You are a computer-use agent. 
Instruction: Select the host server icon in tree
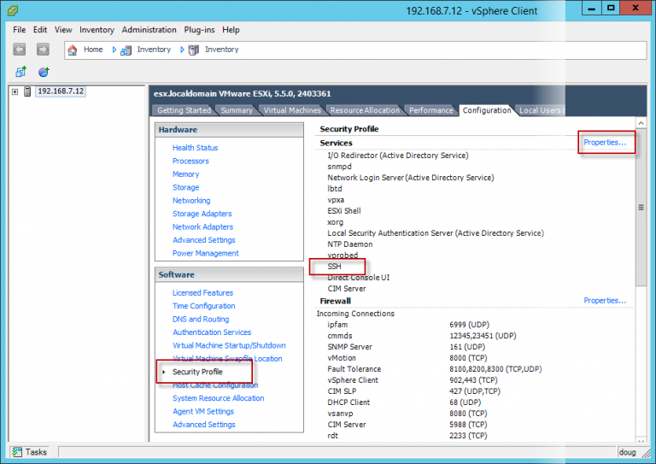click(27, 91)
